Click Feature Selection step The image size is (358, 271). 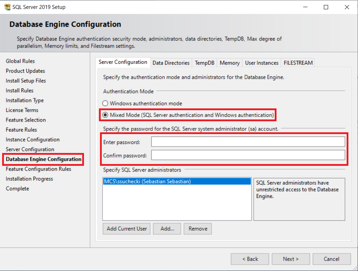[x=26, y=120]
